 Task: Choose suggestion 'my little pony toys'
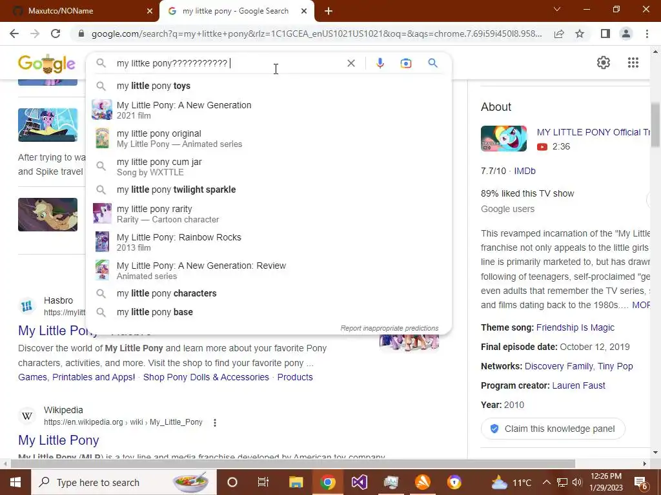(x=269, y=86)
